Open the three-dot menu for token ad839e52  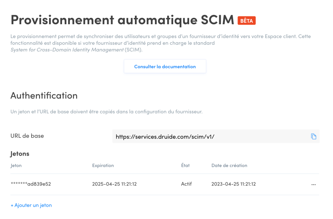click(313, 184)
